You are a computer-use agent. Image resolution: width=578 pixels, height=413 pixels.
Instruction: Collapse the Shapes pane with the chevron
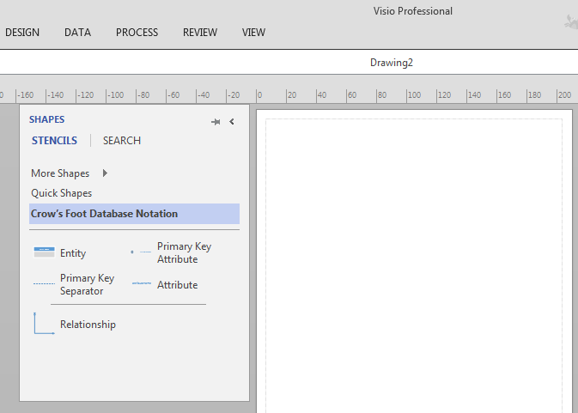232,122
